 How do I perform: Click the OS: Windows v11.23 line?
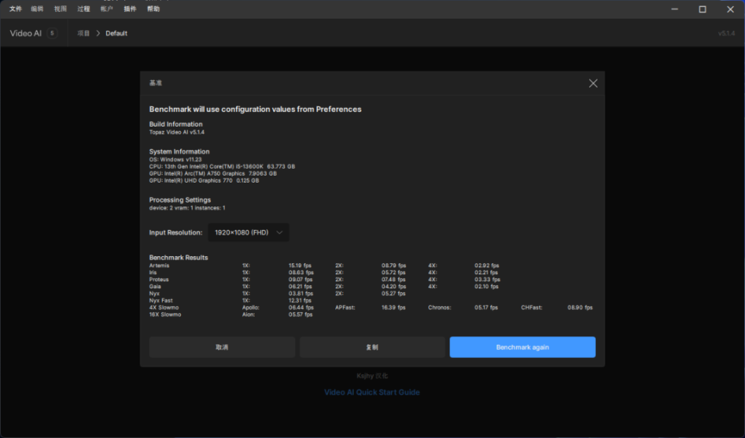coord(175,159)
